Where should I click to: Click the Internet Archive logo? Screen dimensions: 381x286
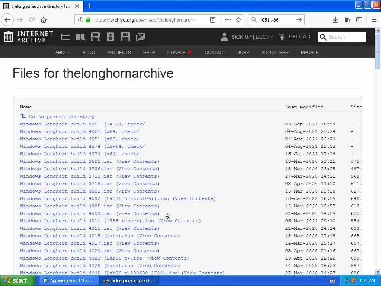point(28,37)
